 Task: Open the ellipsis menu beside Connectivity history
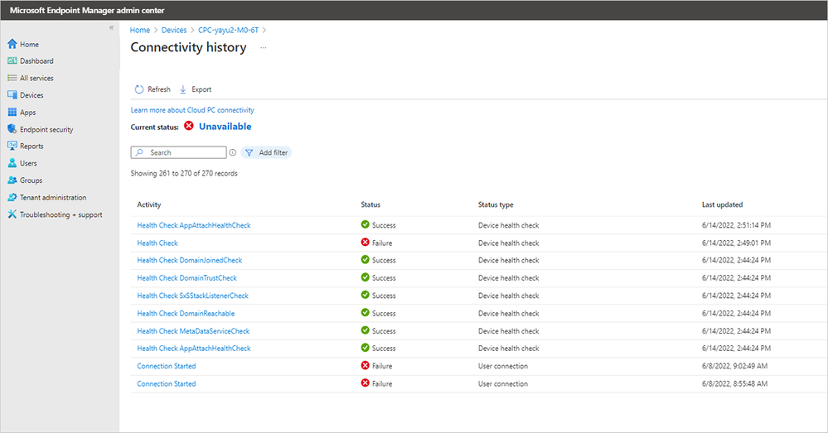(x=264, y=47)
